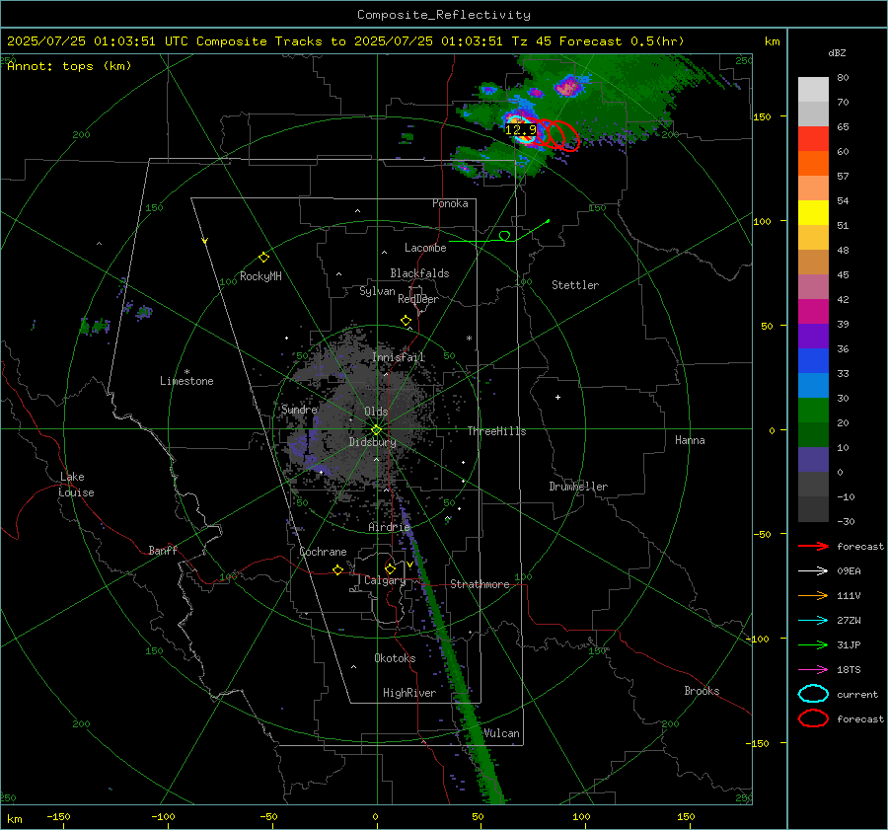This screenshot has width=888, height=830.
Task: Click the Hanna label
Action: click(690, 440)
